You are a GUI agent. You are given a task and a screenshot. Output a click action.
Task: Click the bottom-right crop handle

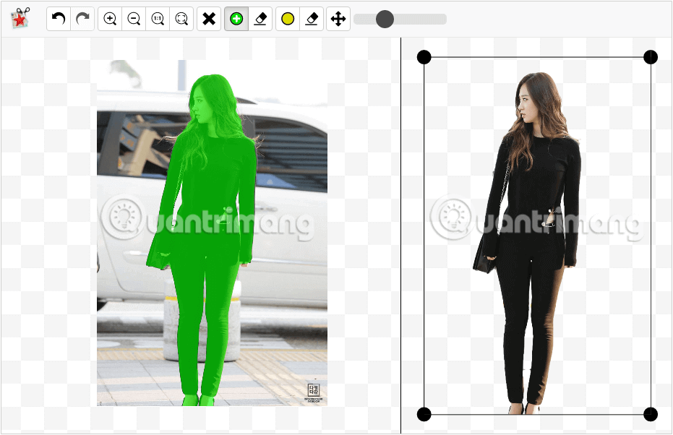point(651,414)
